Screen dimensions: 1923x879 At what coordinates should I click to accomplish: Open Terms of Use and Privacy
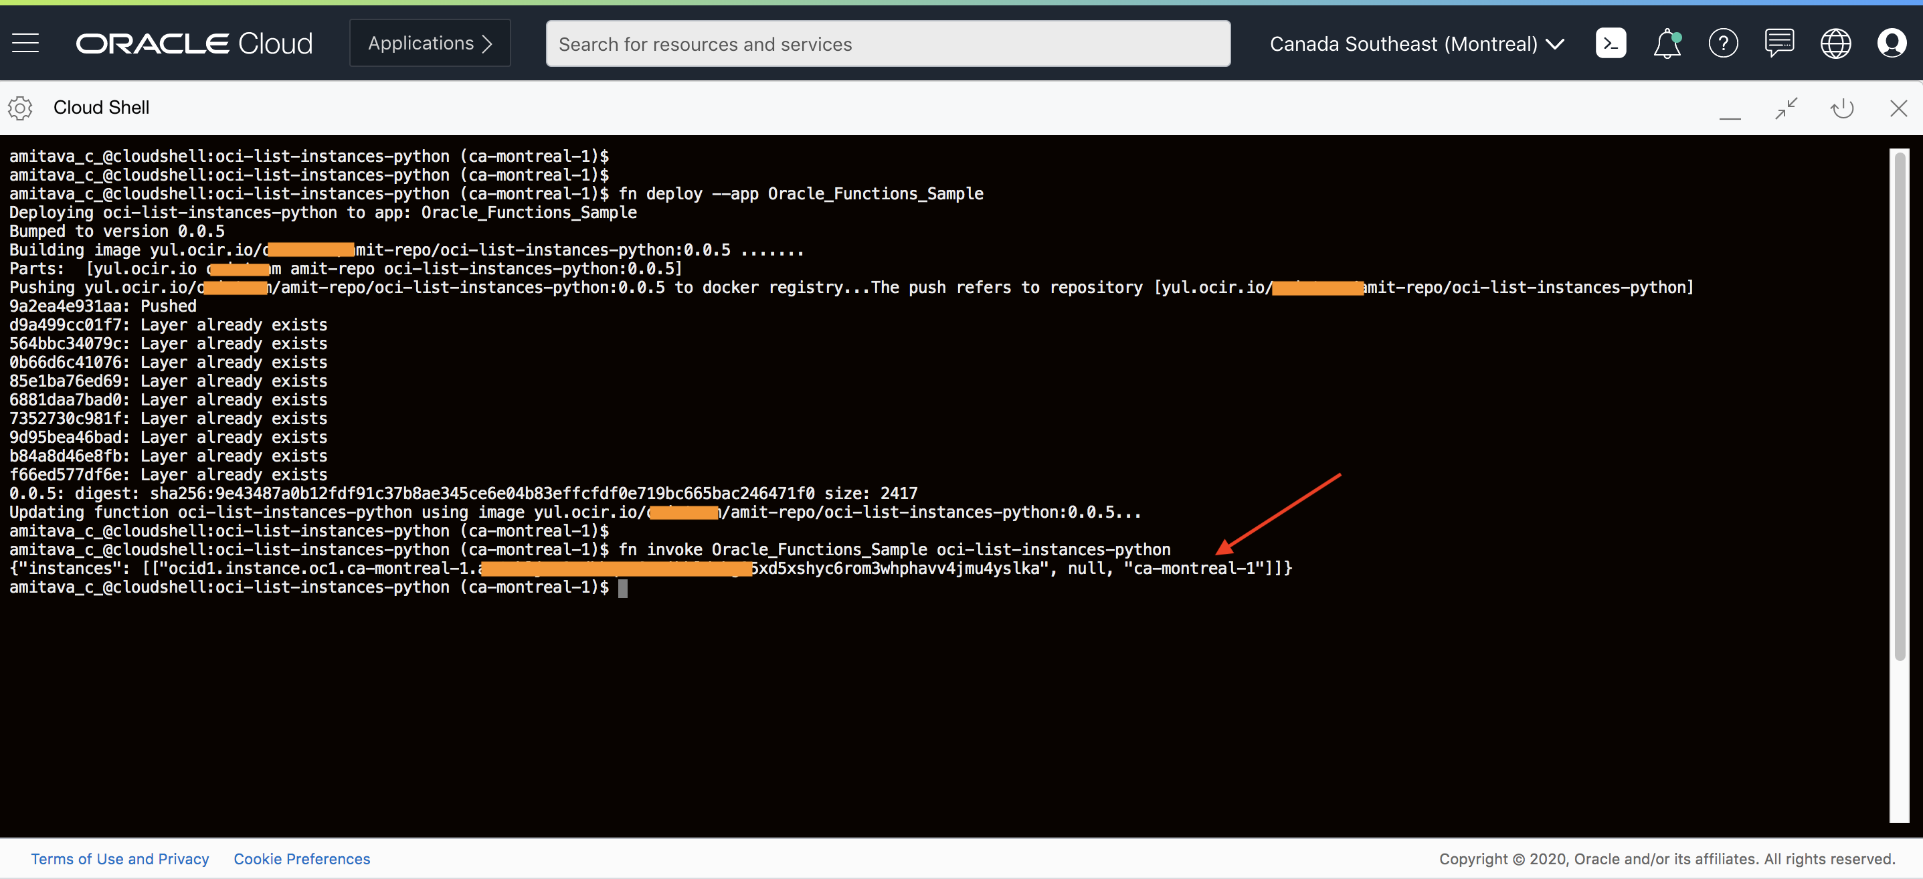coord(120,859)
